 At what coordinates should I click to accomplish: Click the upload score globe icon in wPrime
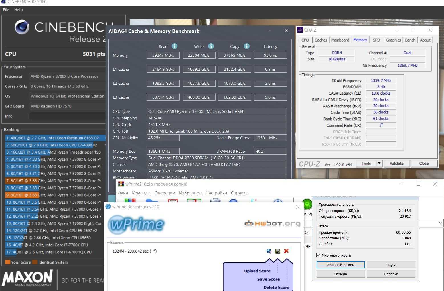point(269,251)
